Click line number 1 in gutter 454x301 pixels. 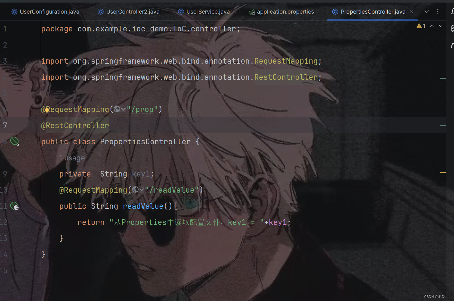point(5,29)
